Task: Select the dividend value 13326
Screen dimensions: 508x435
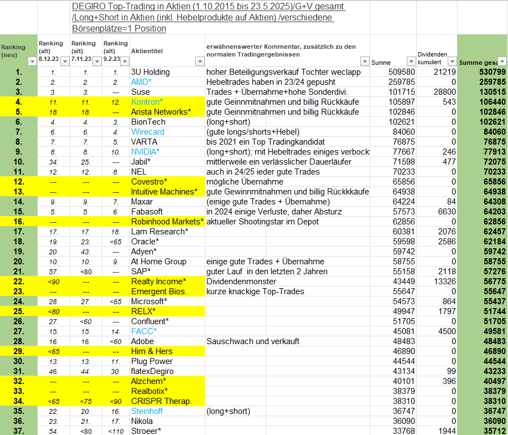Action: [x=444, y=282]
